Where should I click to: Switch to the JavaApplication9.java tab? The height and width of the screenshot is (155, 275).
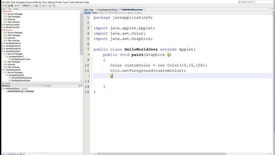(x=108, y=9)
